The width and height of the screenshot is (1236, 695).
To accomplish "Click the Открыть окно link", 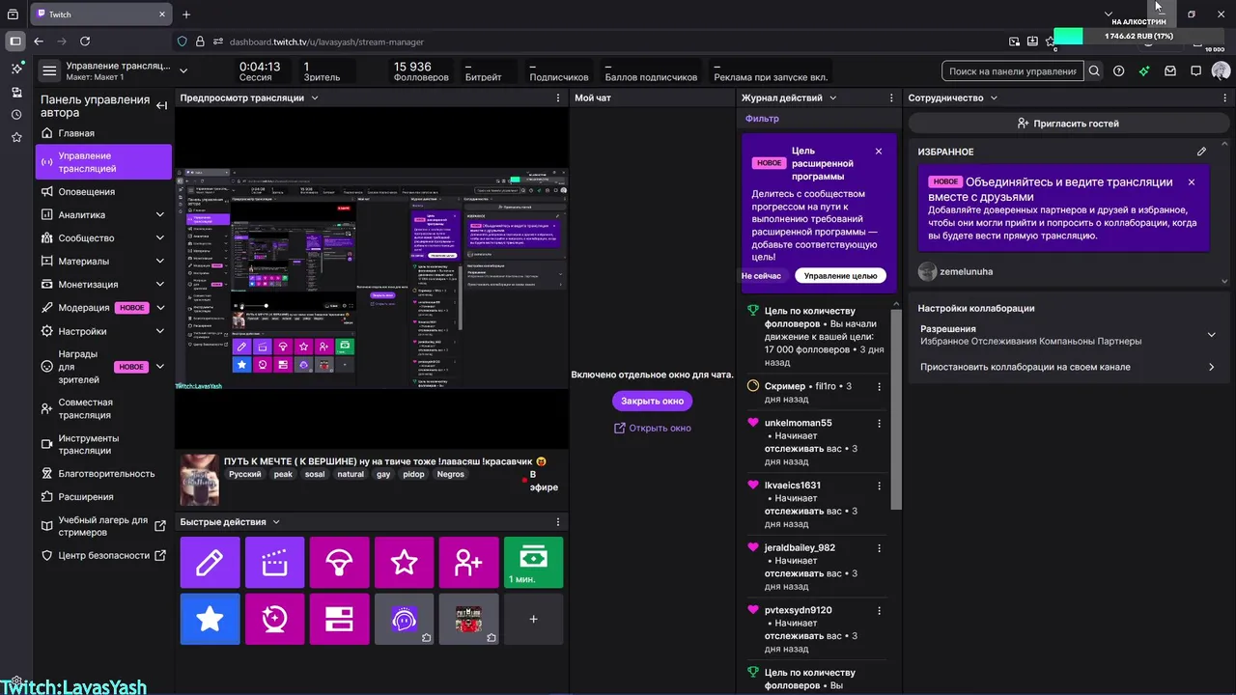I will pos(653,428).
